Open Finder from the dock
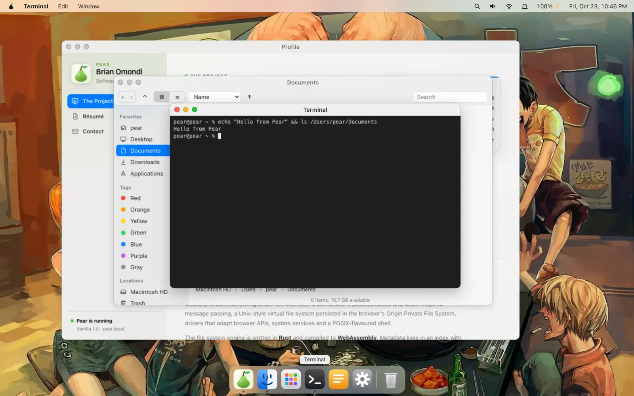Screen dimensions: 634x396 coord(267,379)
